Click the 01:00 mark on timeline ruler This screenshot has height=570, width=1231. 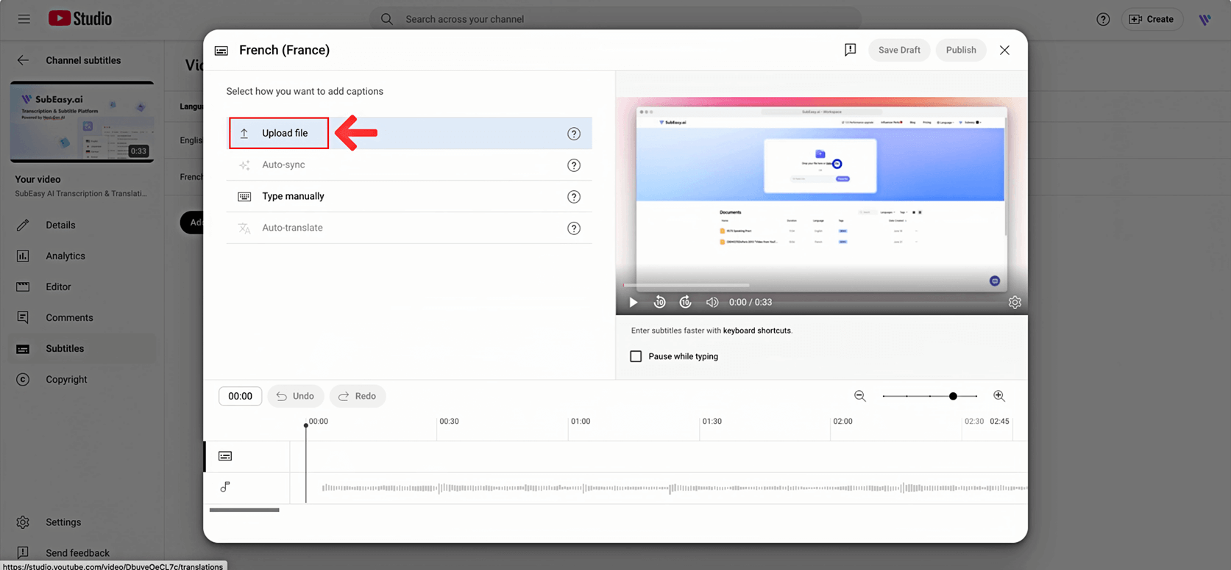581,422
